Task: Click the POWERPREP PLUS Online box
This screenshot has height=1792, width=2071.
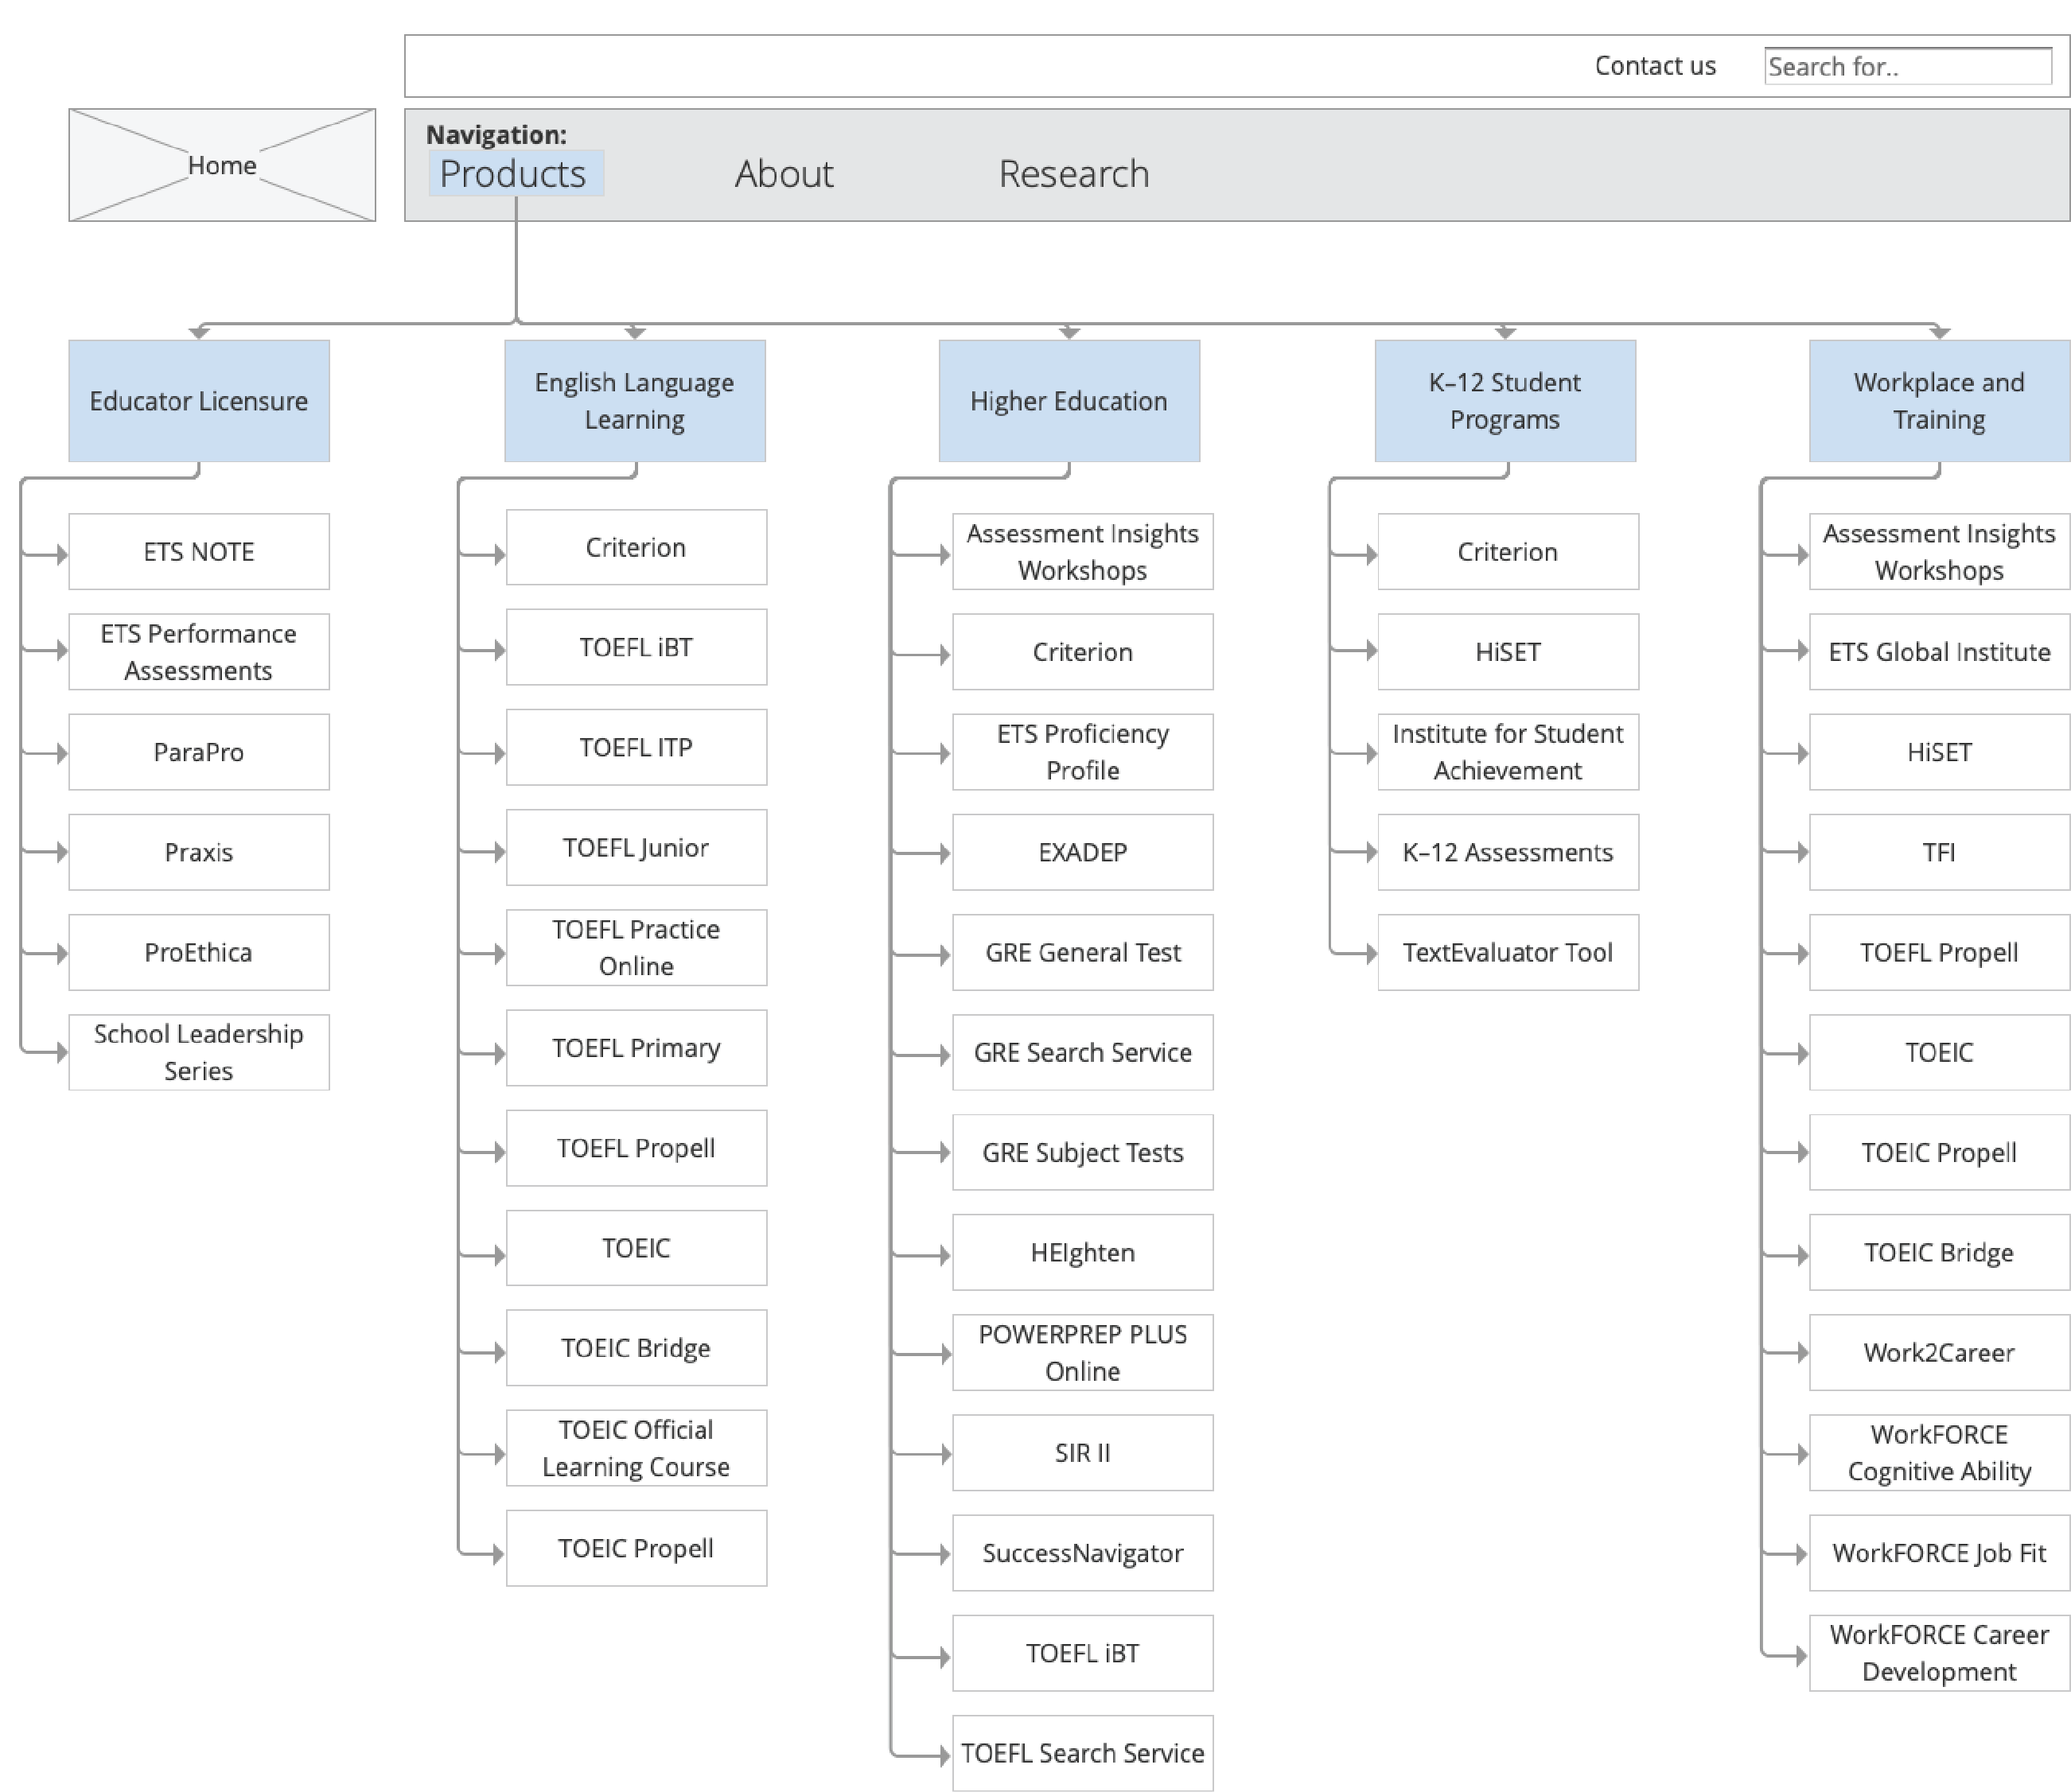Action: point(1083,1352)
